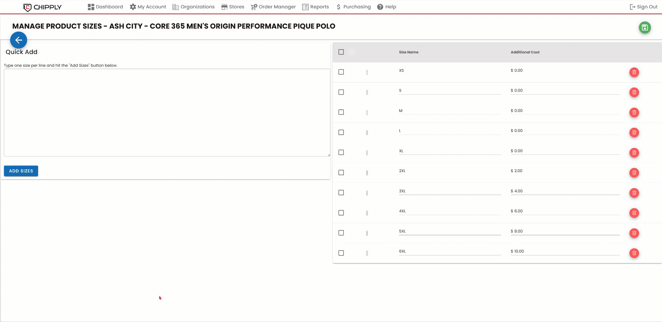
Task: Delete the 2XL size row
Action: [x=634, y=173]
